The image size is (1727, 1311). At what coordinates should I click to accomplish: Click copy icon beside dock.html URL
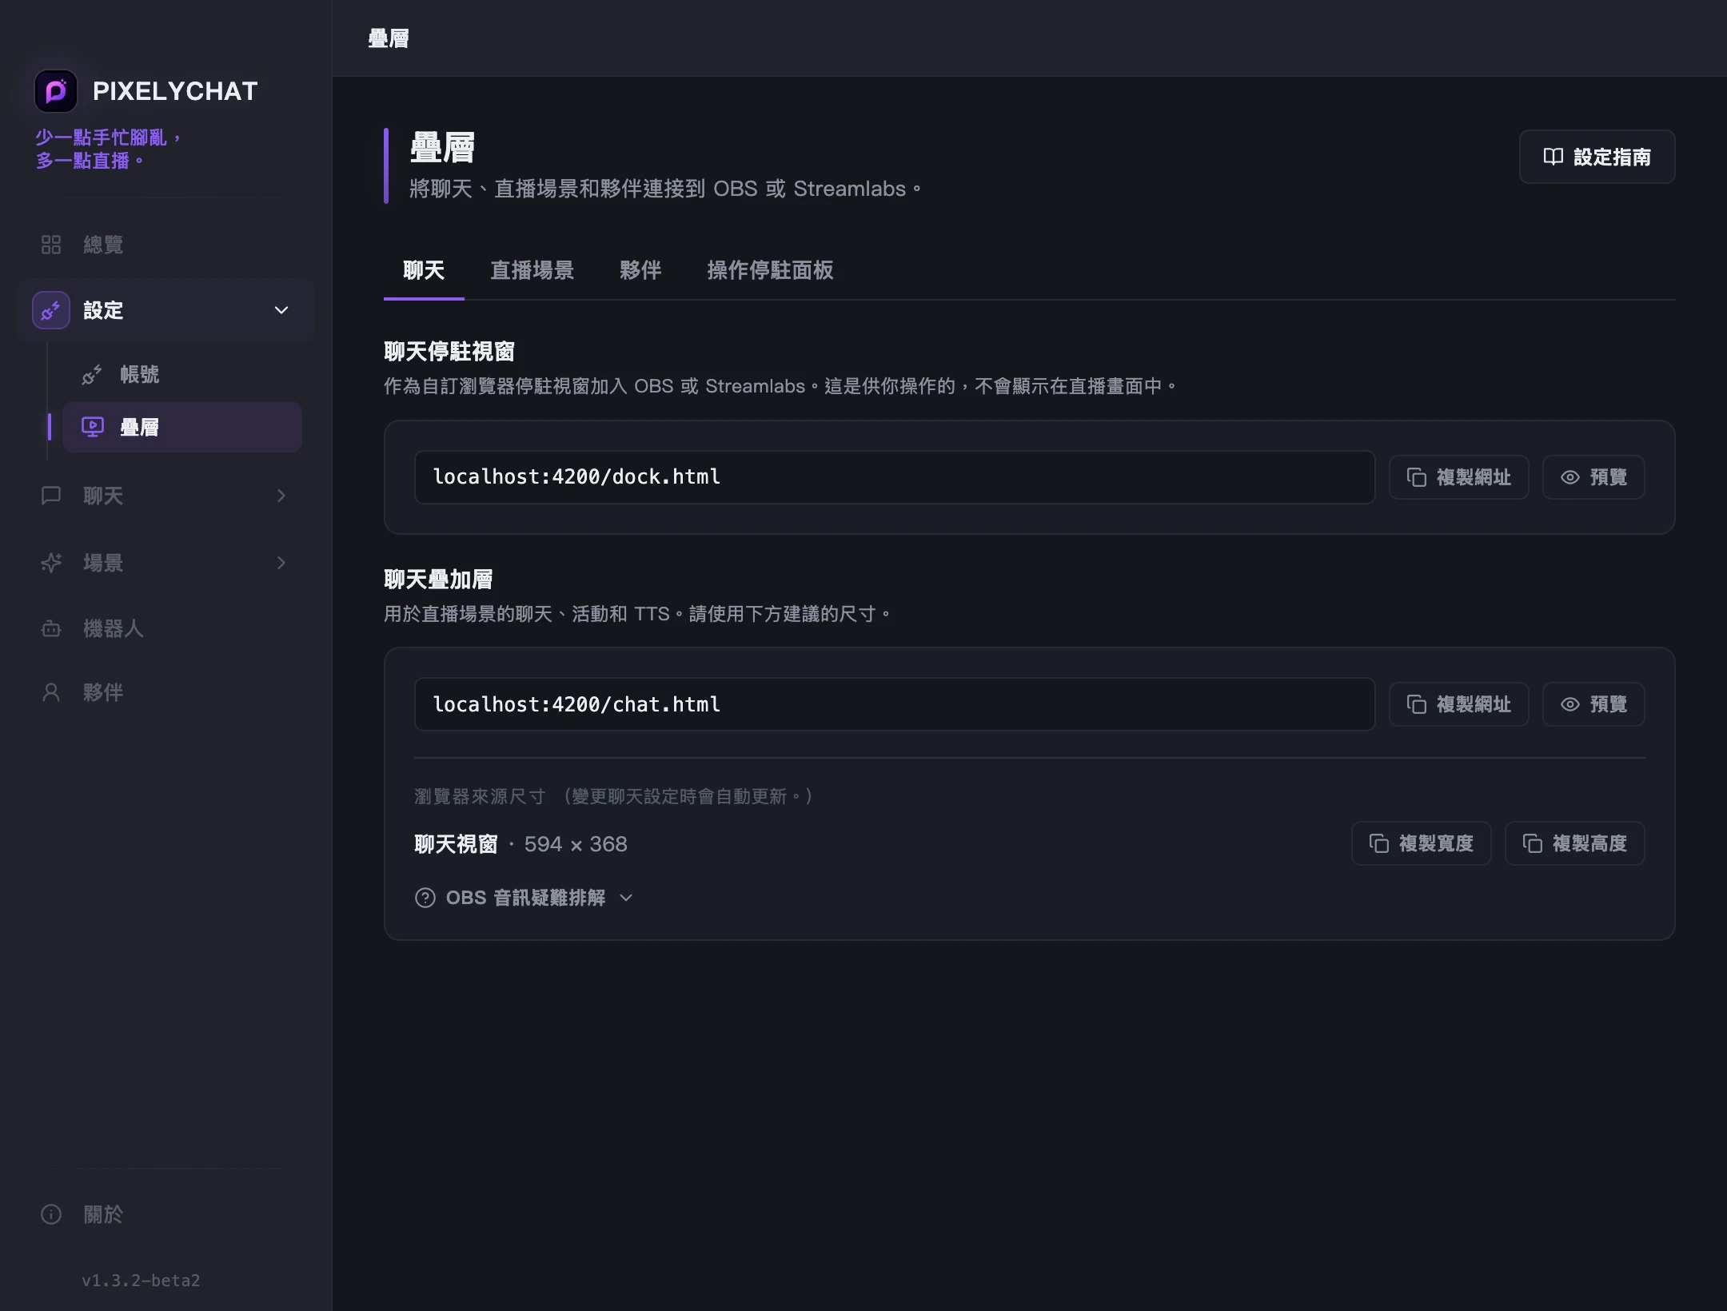click(x=1417, y=477)
